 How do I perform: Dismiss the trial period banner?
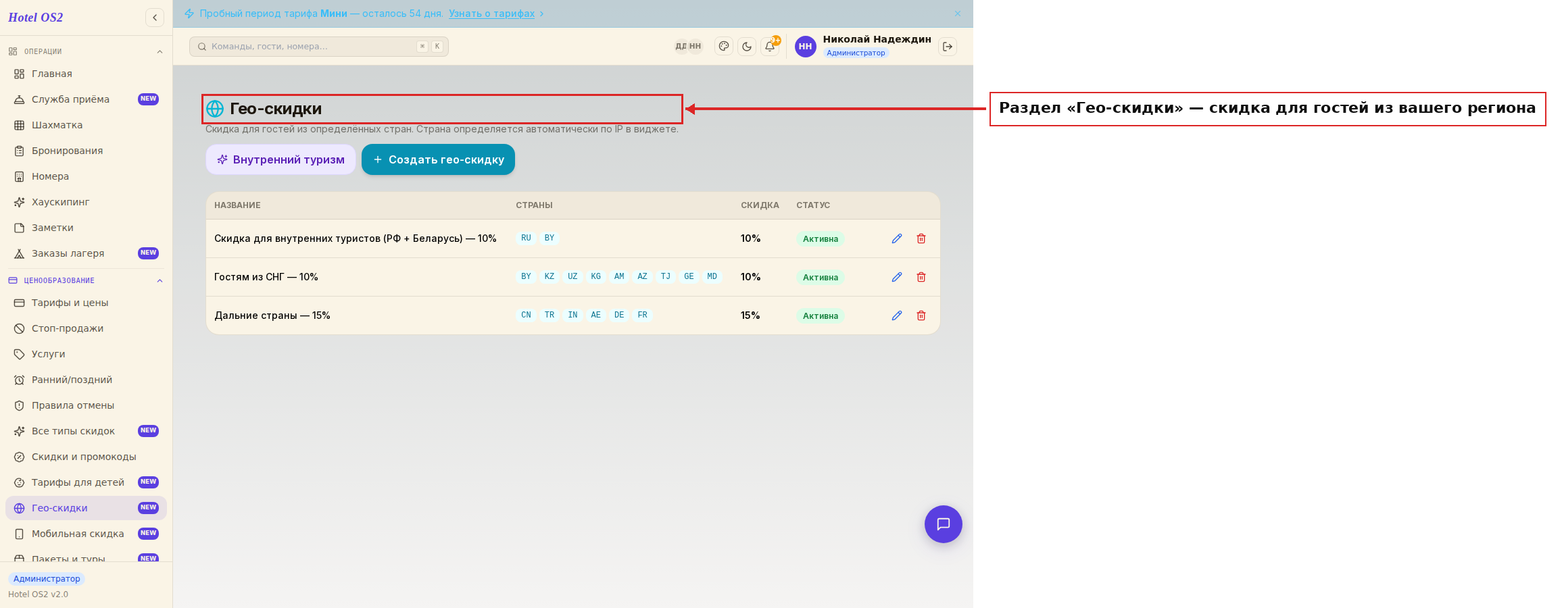958,14
